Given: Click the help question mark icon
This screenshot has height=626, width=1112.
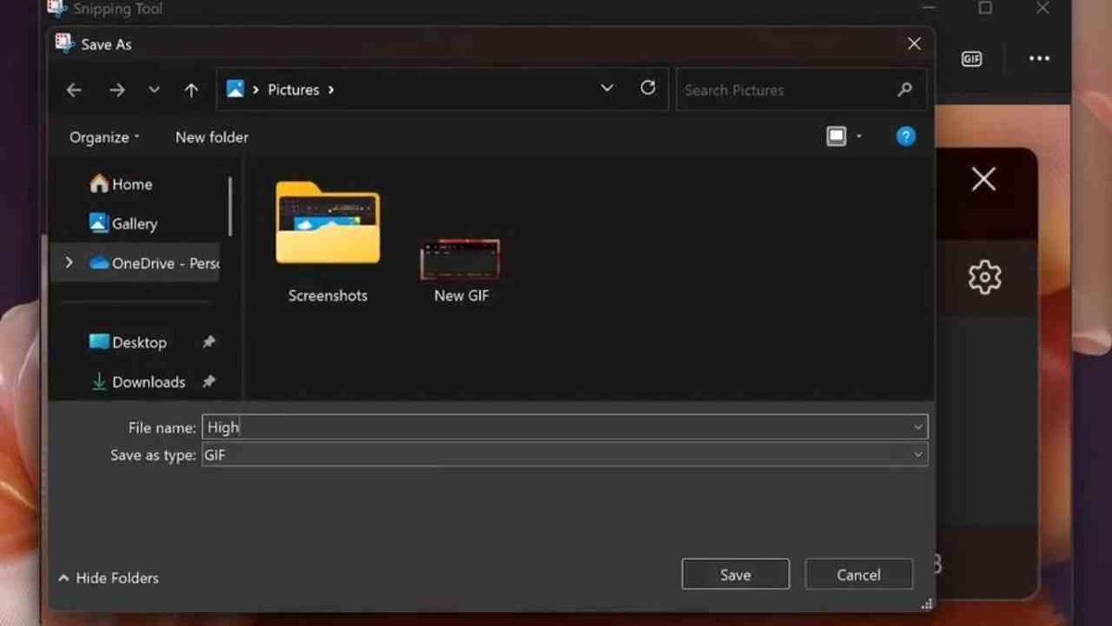Looking at the screenshot, I should point(905,136).
